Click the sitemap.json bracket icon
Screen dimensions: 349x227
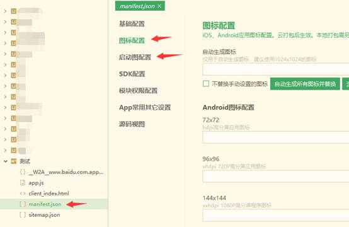pos(23,215)
